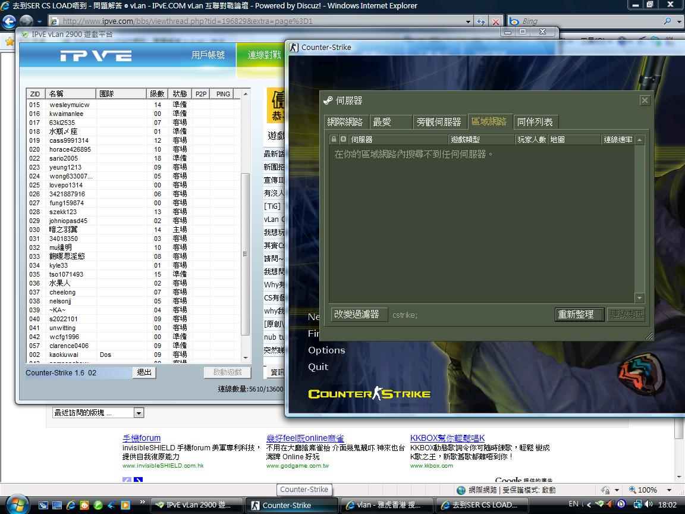
Task: Select player 暗之羽翼 in the list
Action: pyautogui.click(x=64, y=230)
